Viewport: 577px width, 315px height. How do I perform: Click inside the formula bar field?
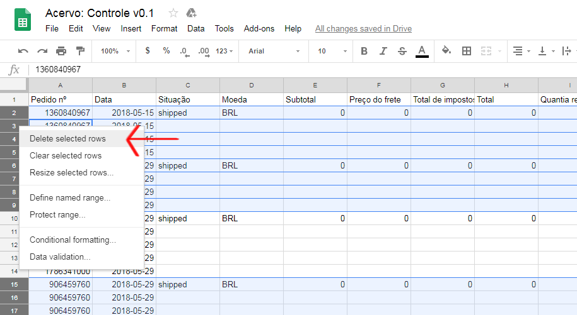[303, 70]
